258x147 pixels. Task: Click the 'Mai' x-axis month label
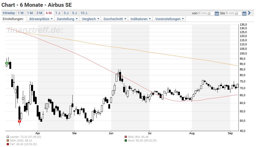[x=74, y=133]
